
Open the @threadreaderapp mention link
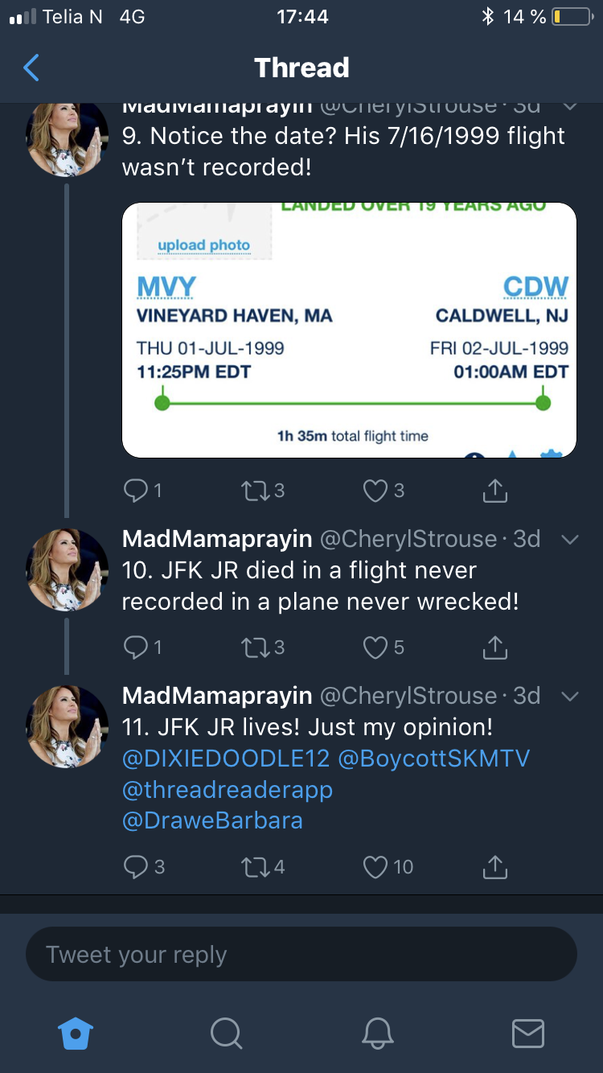(x=227, y=789)
